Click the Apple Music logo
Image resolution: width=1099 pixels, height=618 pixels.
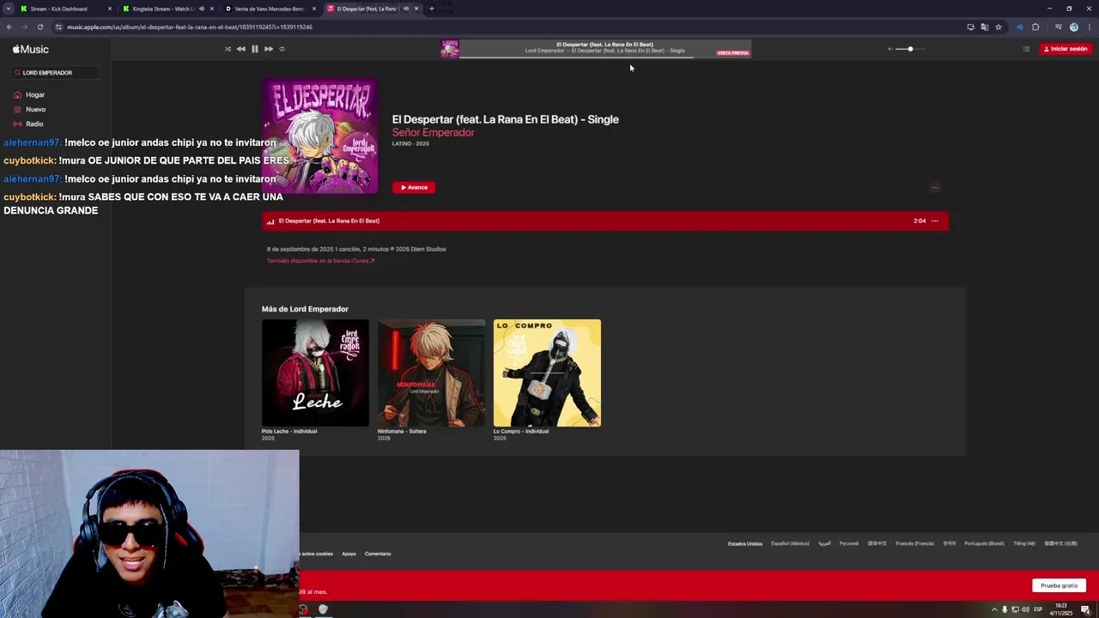[x=31, y=49]
